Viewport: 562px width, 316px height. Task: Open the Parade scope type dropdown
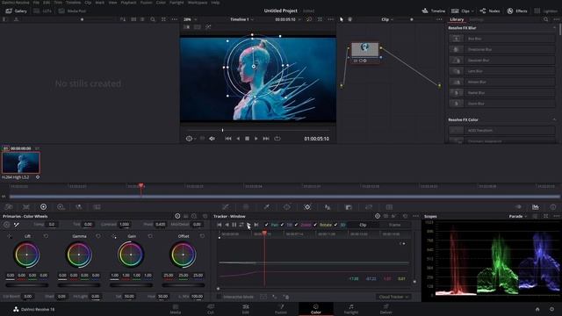pyautogui.click(x=518, y=217)
